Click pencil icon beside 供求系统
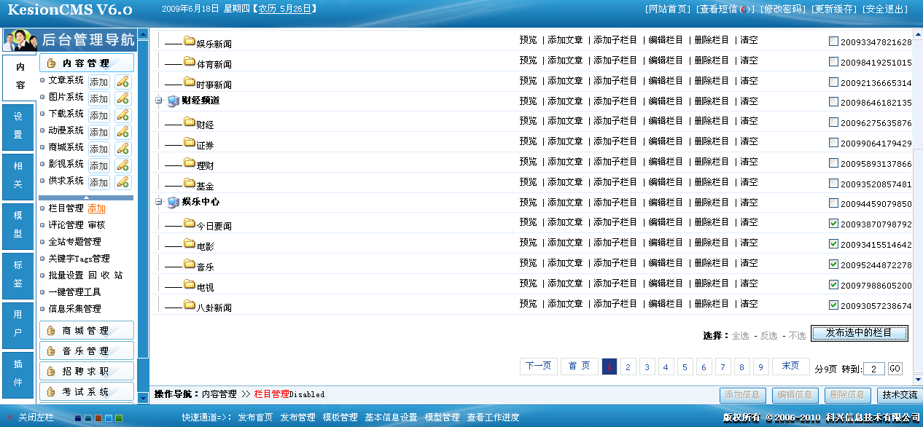The height and width of the screenshot is (427, 923). point(122,182)
